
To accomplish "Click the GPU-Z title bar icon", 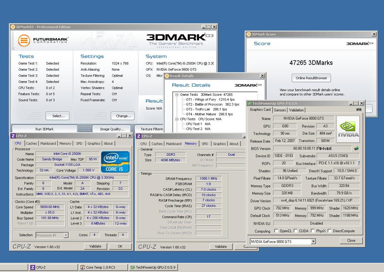I will pos(250,103).
